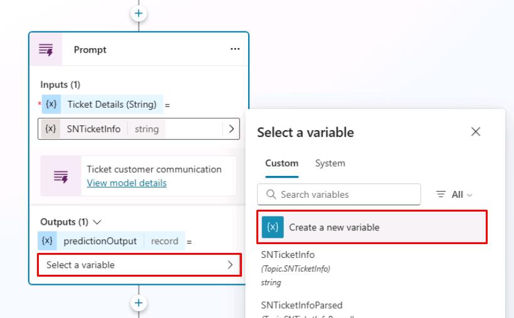This screenshot has height=318, width=514.
Task: Switch to the Custom tab
Action: pos(281,163)
